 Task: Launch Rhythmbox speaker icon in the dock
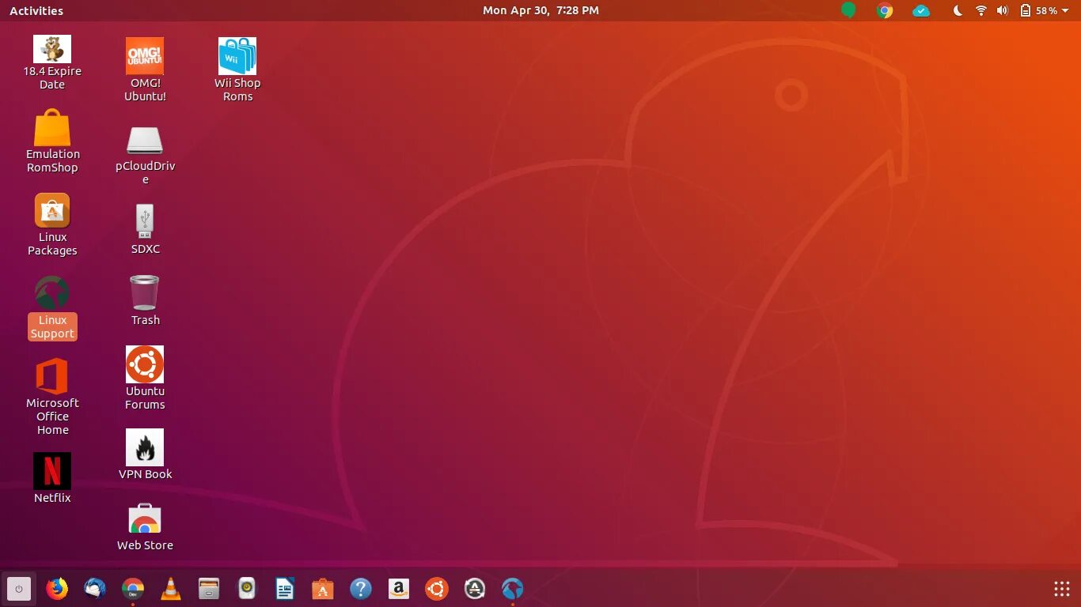pos(247,589)
